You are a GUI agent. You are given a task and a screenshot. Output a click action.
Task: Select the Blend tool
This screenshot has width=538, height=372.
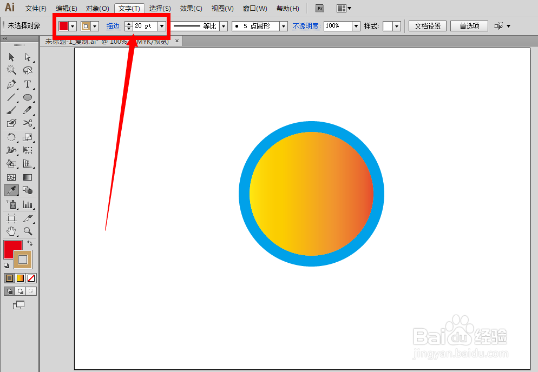tap(28, 190)
